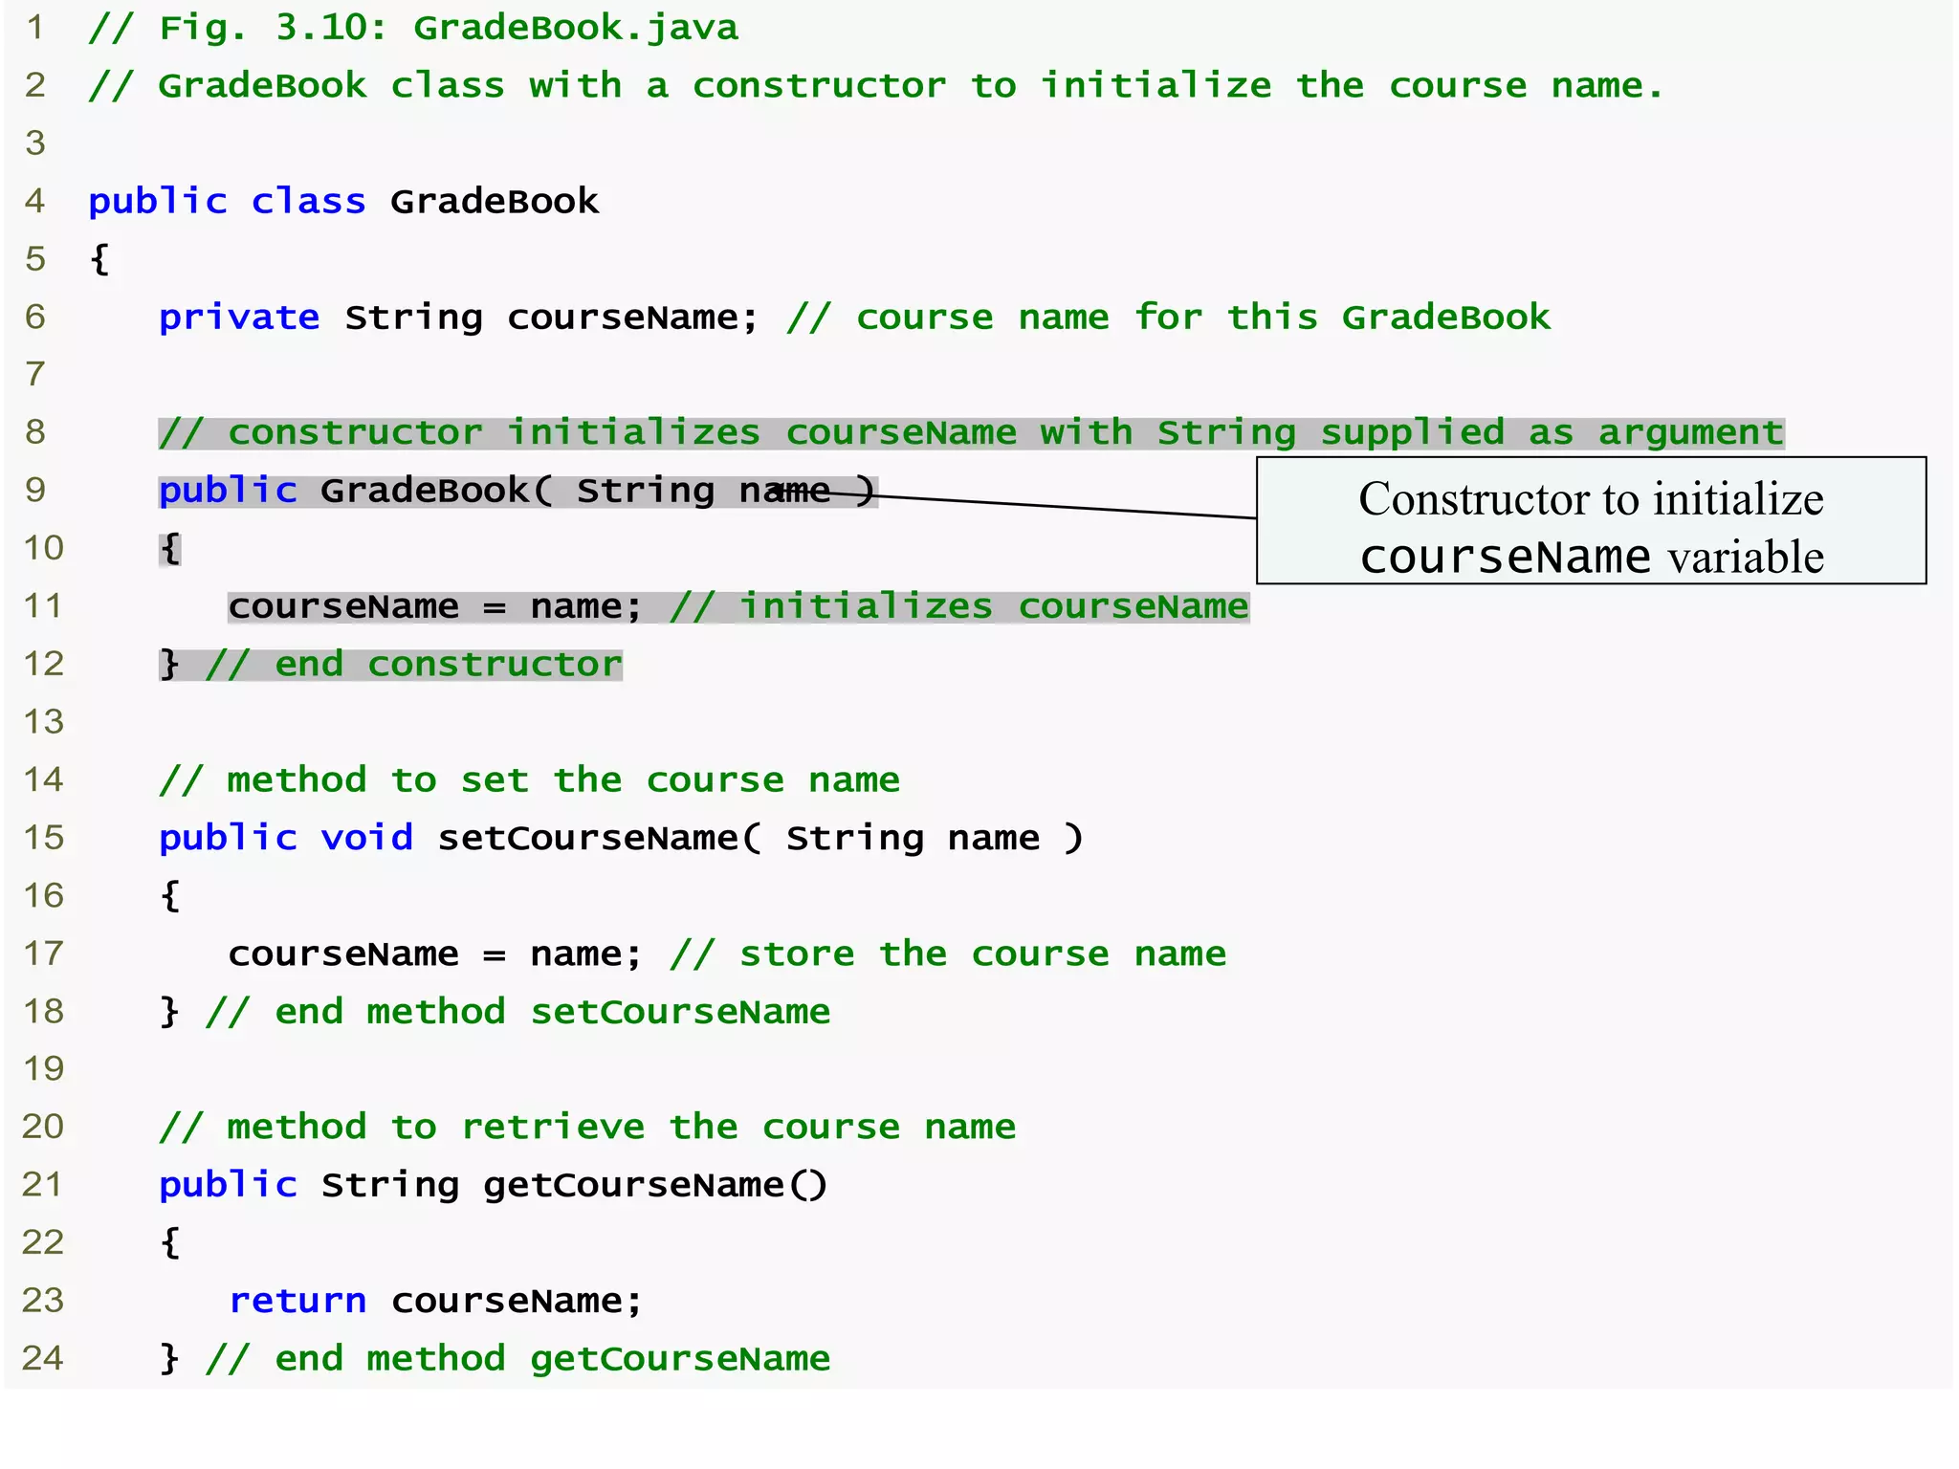Click the callout 'Constructor to initialize courseName variable'
1959x1469 pixels.
[1591, 520]
